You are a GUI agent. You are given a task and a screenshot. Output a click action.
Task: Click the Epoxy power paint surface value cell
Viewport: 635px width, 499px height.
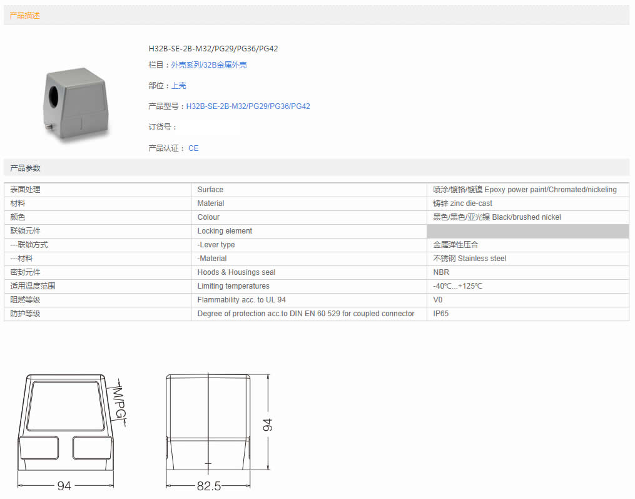(524, 190)
